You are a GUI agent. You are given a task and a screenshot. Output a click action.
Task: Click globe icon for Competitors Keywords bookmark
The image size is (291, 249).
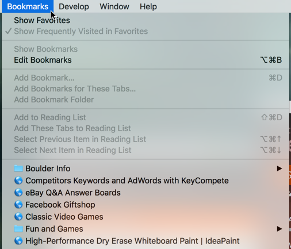point(18,181)
